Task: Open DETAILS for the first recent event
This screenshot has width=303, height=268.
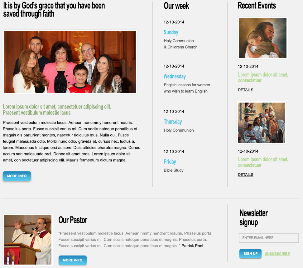Action: [x=246, y=90]
